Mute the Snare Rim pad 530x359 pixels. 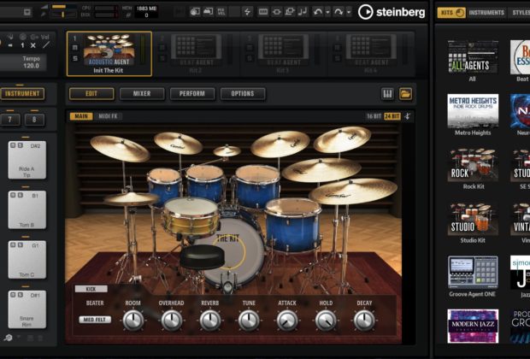(13, 294)
